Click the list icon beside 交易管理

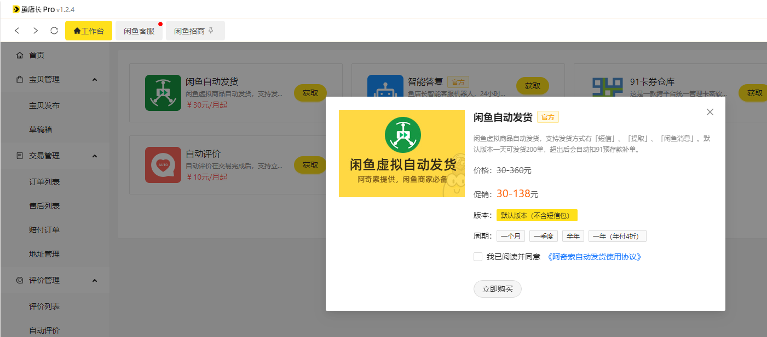point(20,156)
